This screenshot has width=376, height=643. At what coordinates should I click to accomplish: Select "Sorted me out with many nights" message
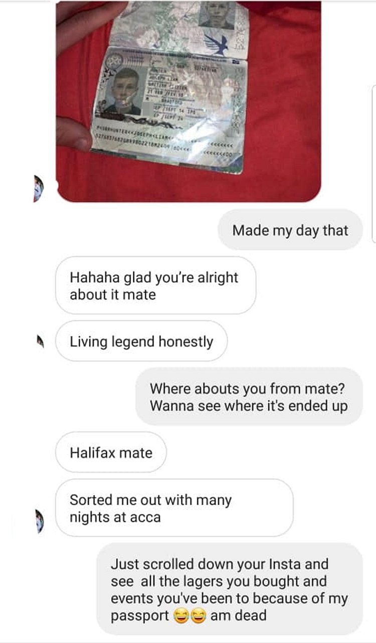[174, 508]
